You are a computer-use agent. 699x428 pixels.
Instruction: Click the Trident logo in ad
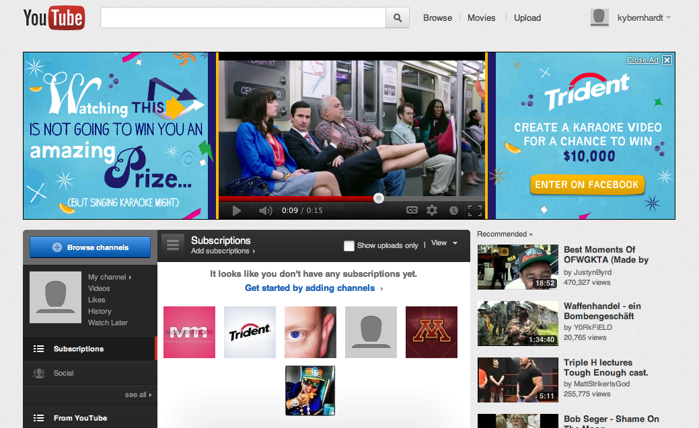[587, 91]
